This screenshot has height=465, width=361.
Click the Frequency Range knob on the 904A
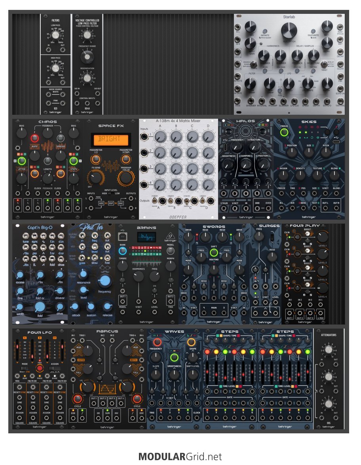87,56
